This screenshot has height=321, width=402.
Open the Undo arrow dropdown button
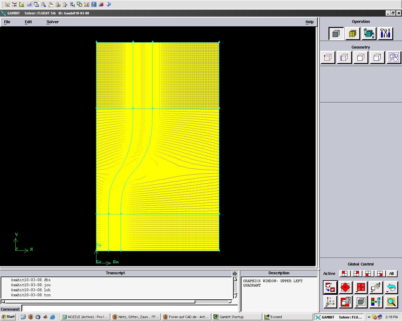391,287
